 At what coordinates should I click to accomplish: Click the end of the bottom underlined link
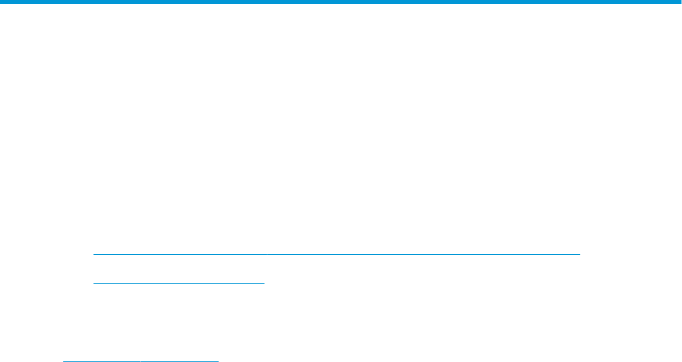coord(217,361)
